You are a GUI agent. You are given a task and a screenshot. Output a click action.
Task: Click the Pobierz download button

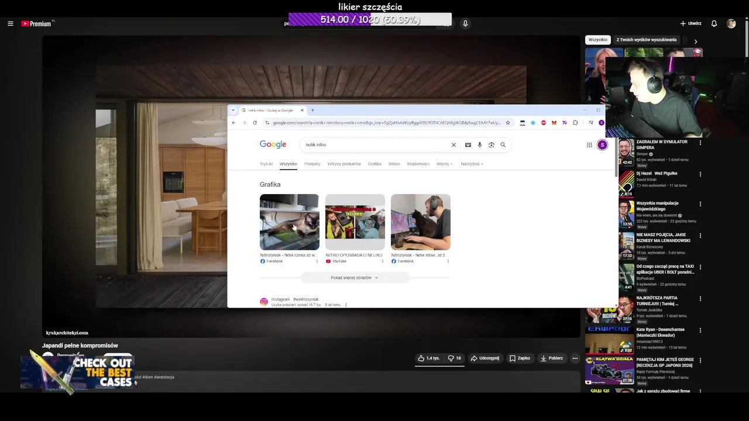[552, 358]
